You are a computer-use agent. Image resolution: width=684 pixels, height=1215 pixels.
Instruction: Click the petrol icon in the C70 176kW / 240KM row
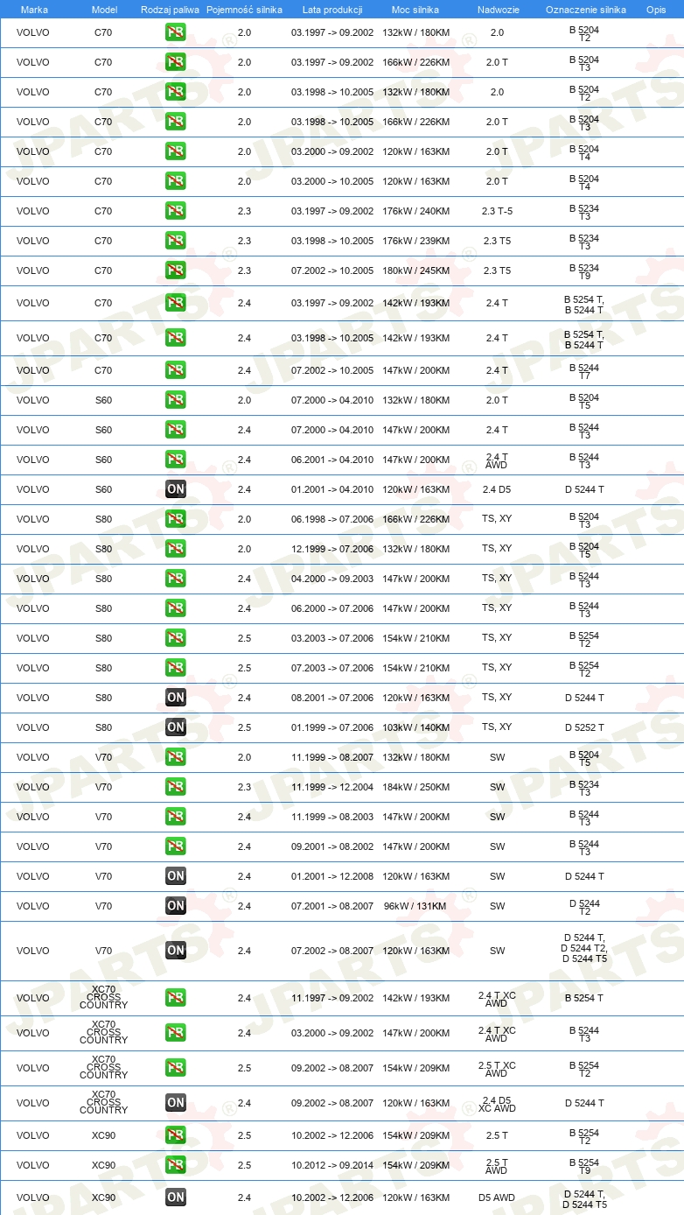click(176, 211)
